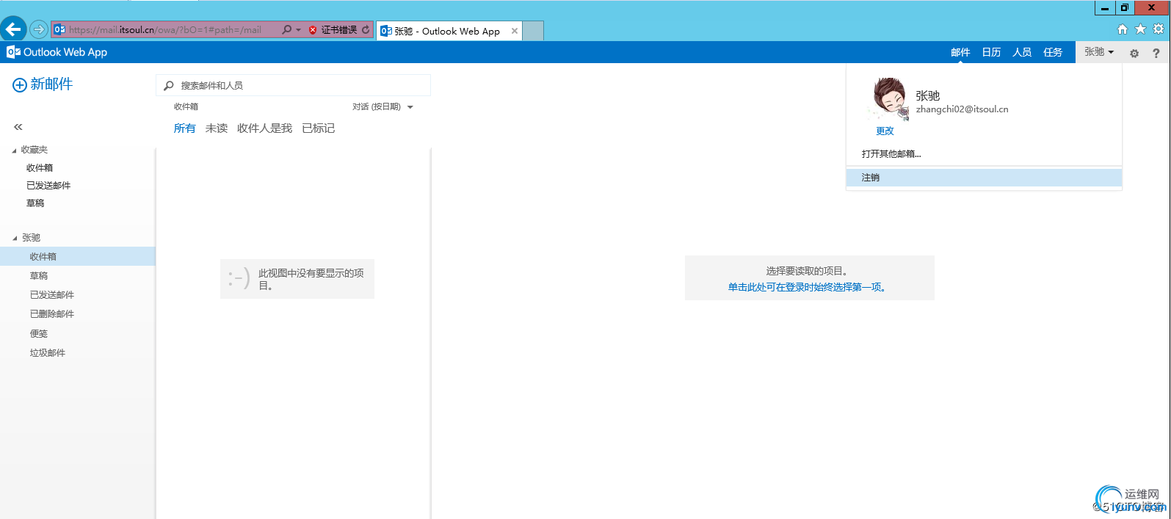The image size is (1171, 519).
Task: Click the 新邮件 text to compose mail
Action: 51,84
